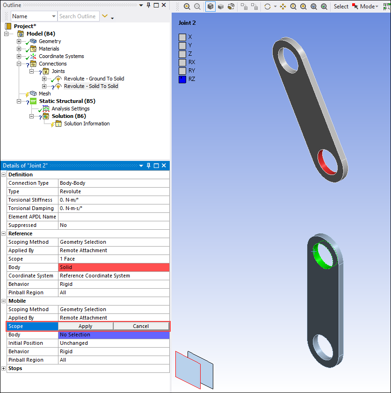Select the Mesh item in Outline
The width and height of the screenshot is (391, 393).
[x=44, y=94]
